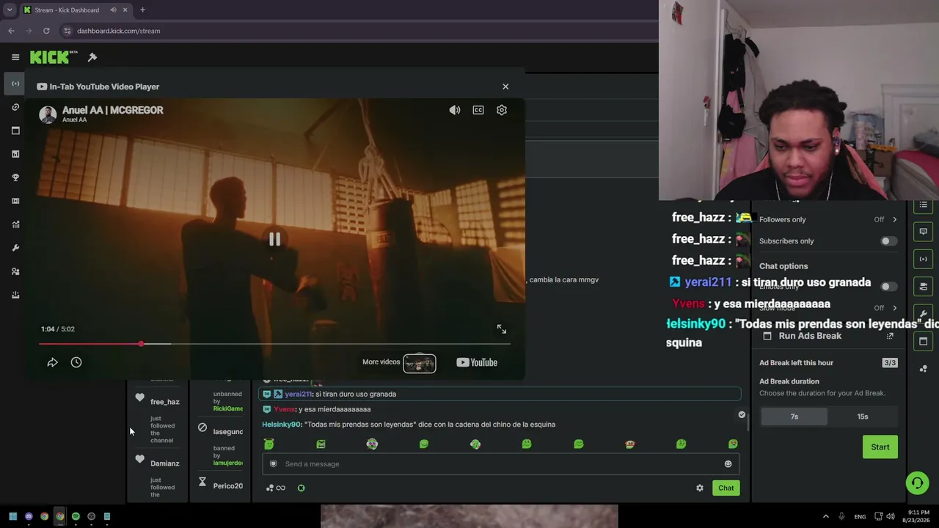Open the video clip icon in left sidebar

15,201
